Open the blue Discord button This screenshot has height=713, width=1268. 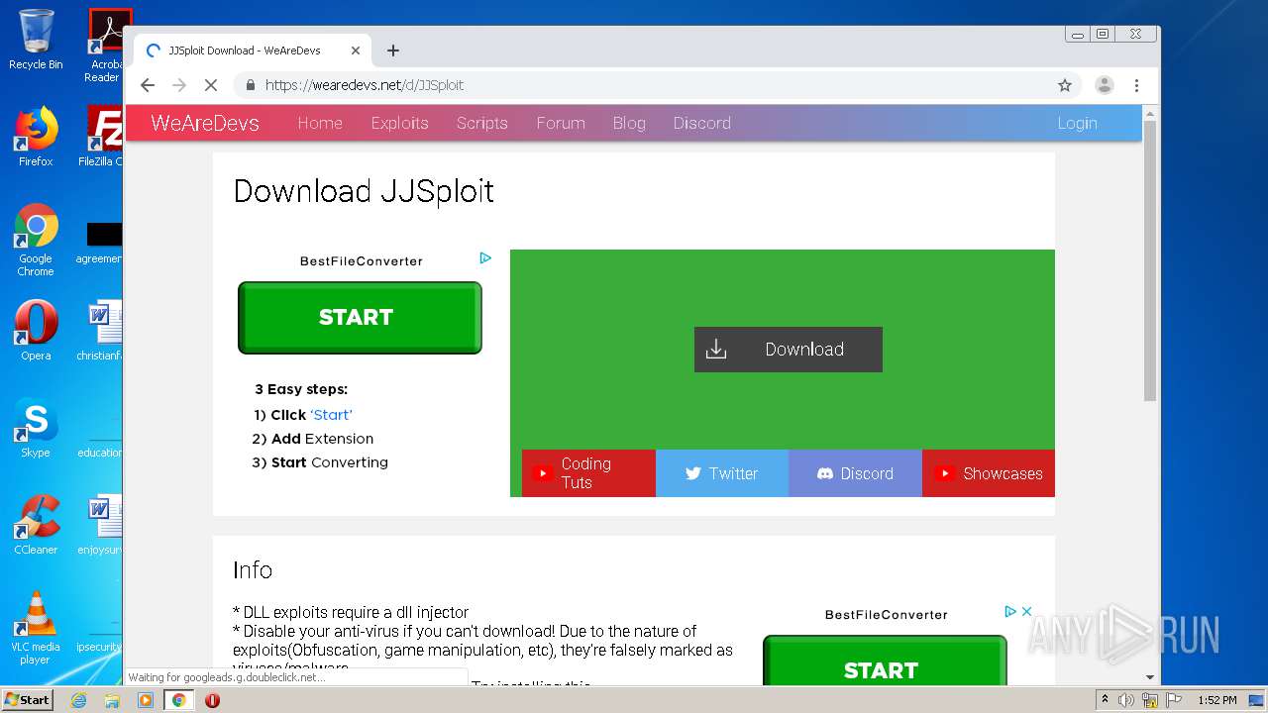click(855, 473)
